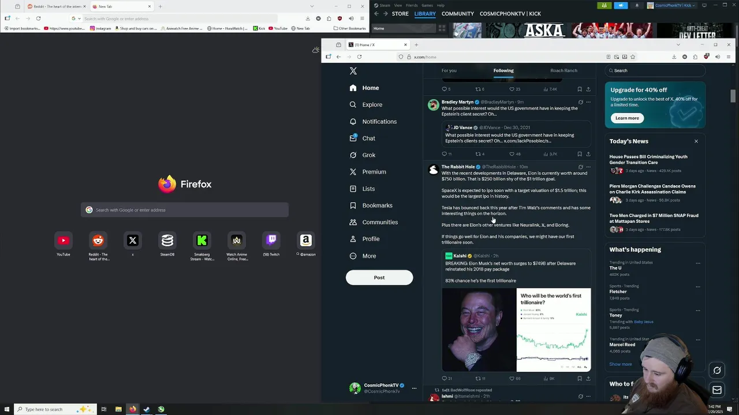Viewport: 739px width, 415px height.
Task: Open options for The U trend
Action: pyautogui.click(x=698, y=263)
